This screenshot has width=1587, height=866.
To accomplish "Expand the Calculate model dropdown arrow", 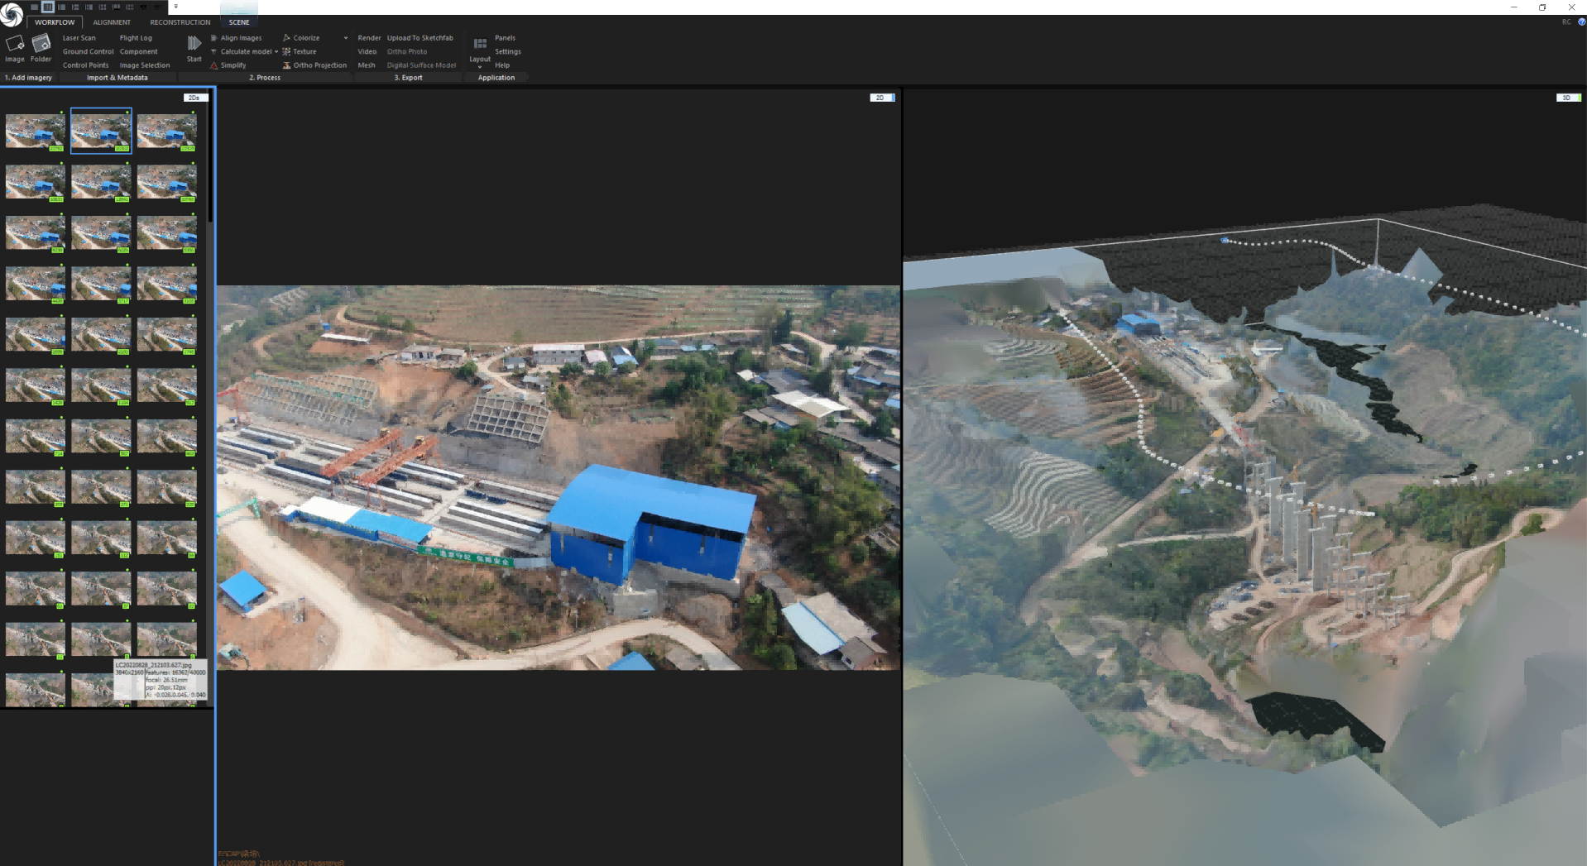I will point(276,51).
